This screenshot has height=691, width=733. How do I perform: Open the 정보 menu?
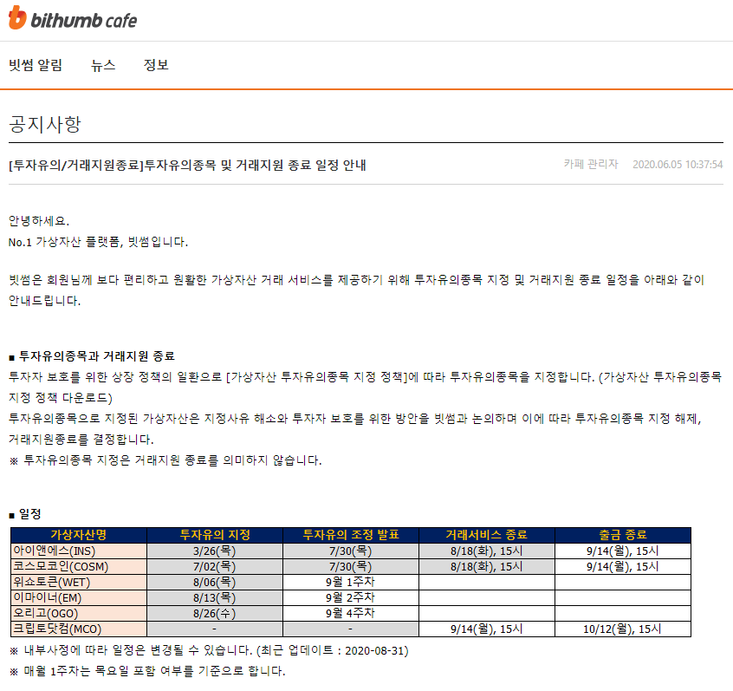[x=156, y=65]
